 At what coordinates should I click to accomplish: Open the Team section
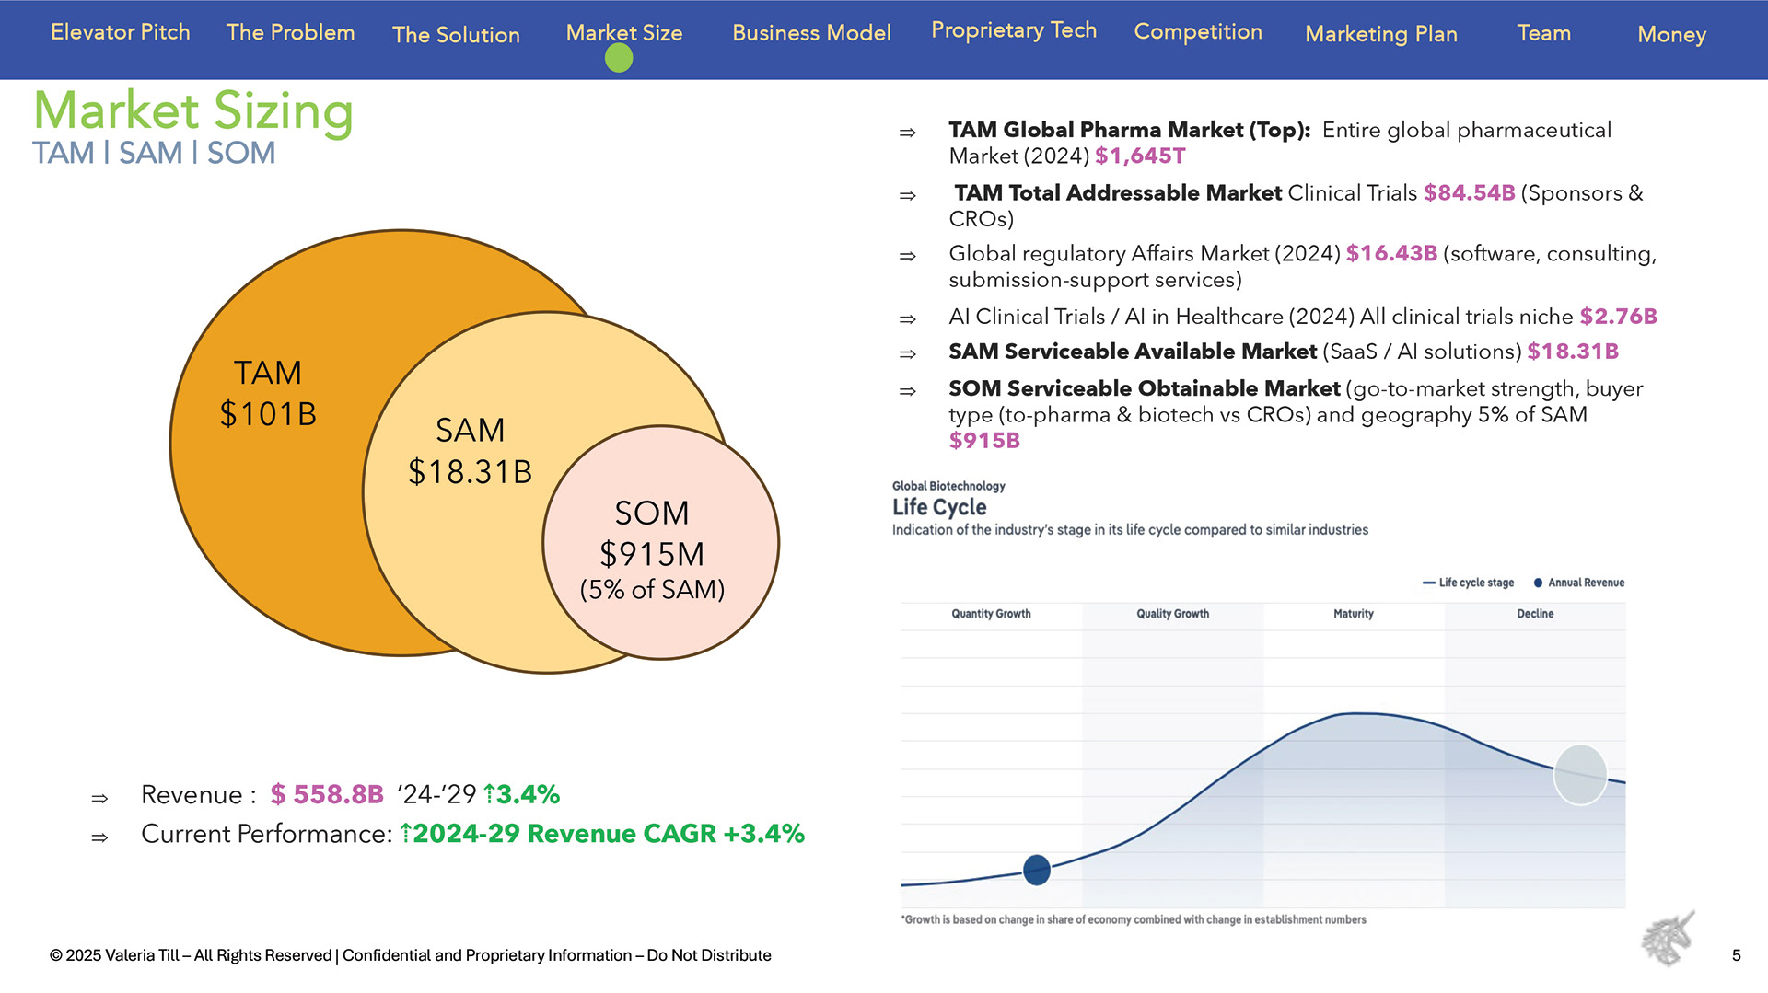click(x=1544, y=33)
